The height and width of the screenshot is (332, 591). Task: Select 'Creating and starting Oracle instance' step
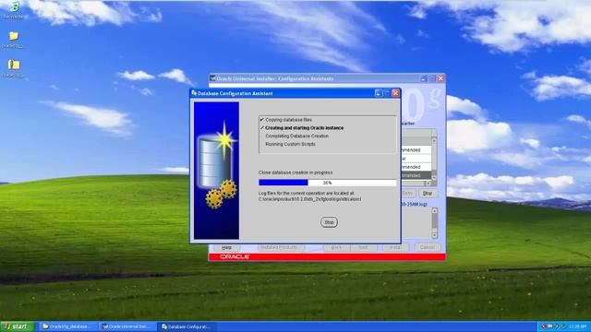click(x=304, y=128)
